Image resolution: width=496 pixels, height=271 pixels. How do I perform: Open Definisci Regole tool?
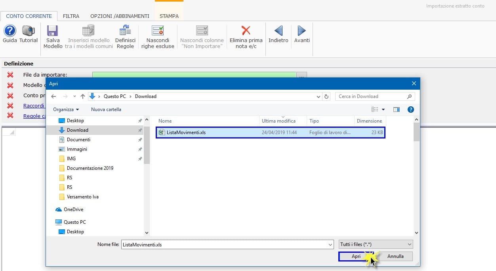(x=125, y=31)
